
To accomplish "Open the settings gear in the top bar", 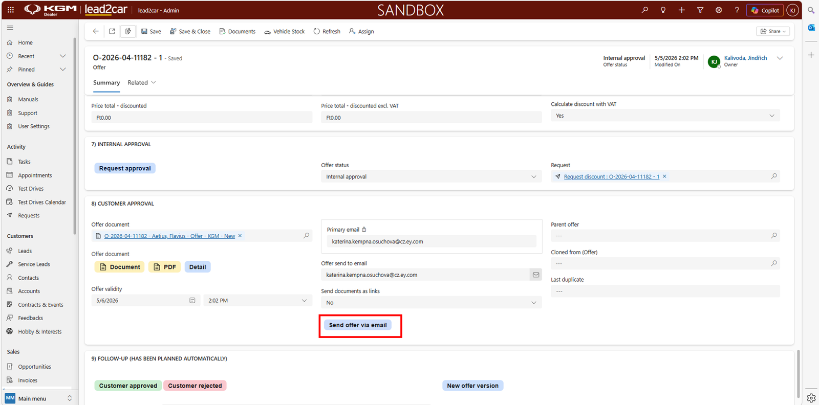I will (719, 10).
